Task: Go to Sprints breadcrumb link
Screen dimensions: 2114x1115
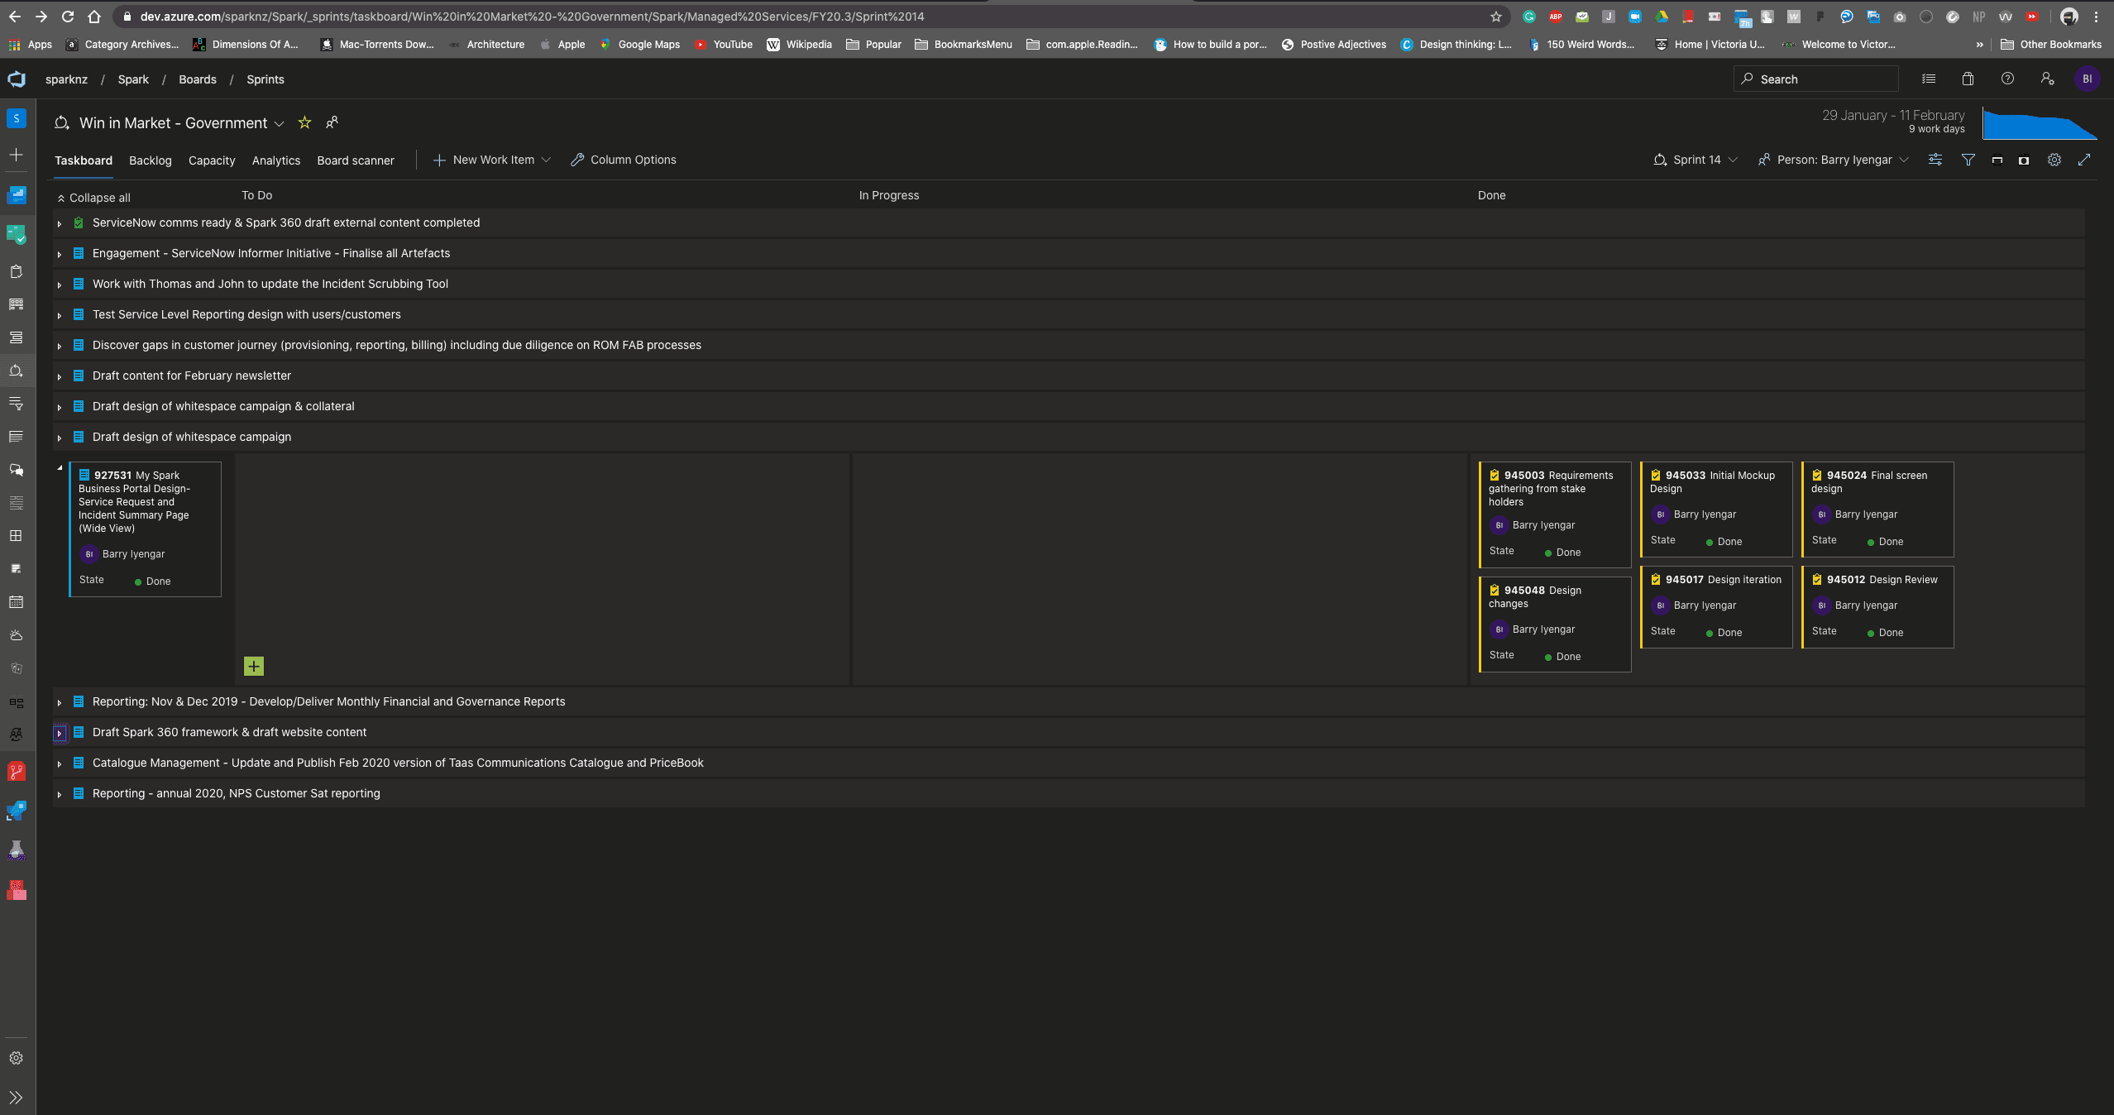Action: click(x=265, y=79)
